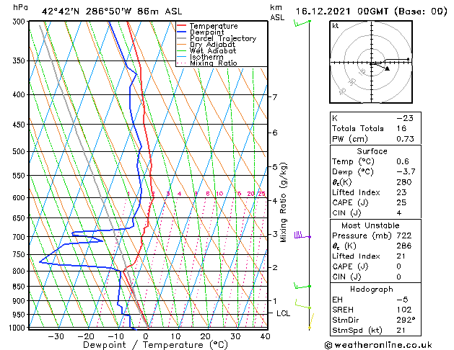Select the 'Isotherm' legend label

206,57
